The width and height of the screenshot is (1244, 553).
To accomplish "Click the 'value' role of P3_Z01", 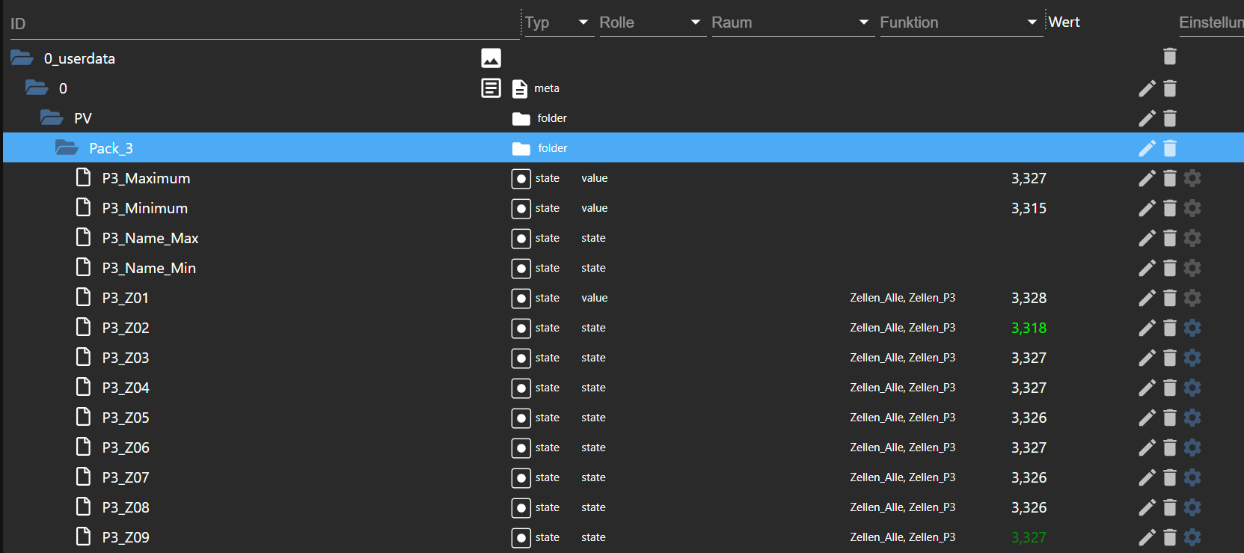I will [594, 298].
